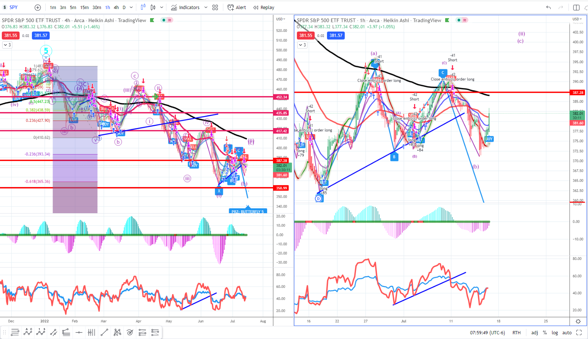Select the 3m timeframe
The image size is (588, 339).
63,7
